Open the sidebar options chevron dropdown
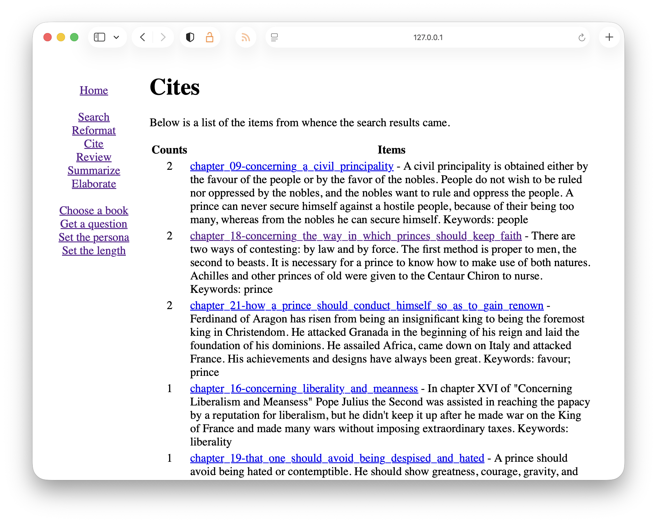 click(116, 37)
